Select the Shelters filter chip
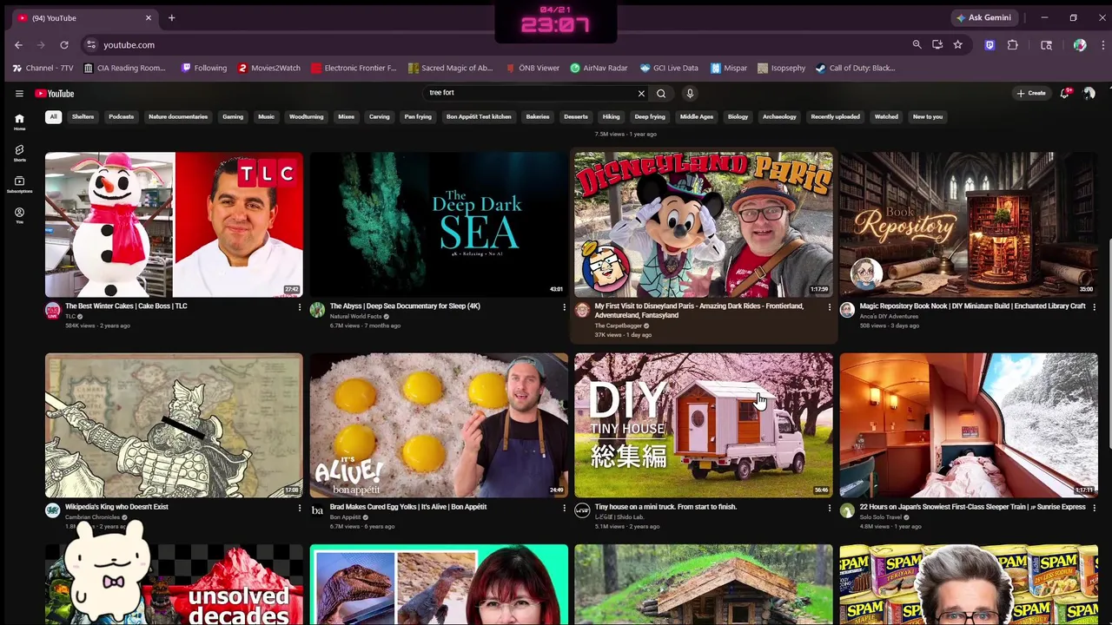The width and height of the screenshot is (1112, 625). click(83, 116)
